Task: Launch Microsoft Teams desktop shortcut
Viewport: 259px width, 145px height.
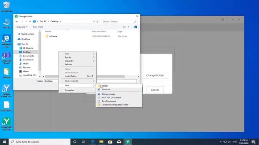Action: [6, 58]
